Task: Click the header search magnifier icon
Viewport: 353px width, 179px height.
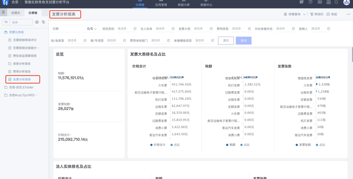Action: (336, 2)
